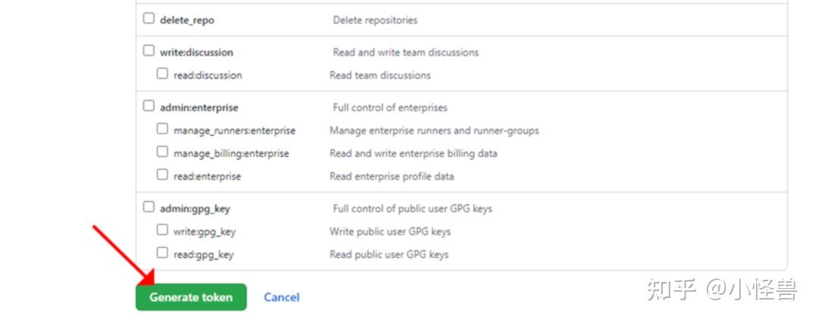This screenshot has height=323, width=819.
Task: Click the read:discussion label text
Action: click(208, 75)
